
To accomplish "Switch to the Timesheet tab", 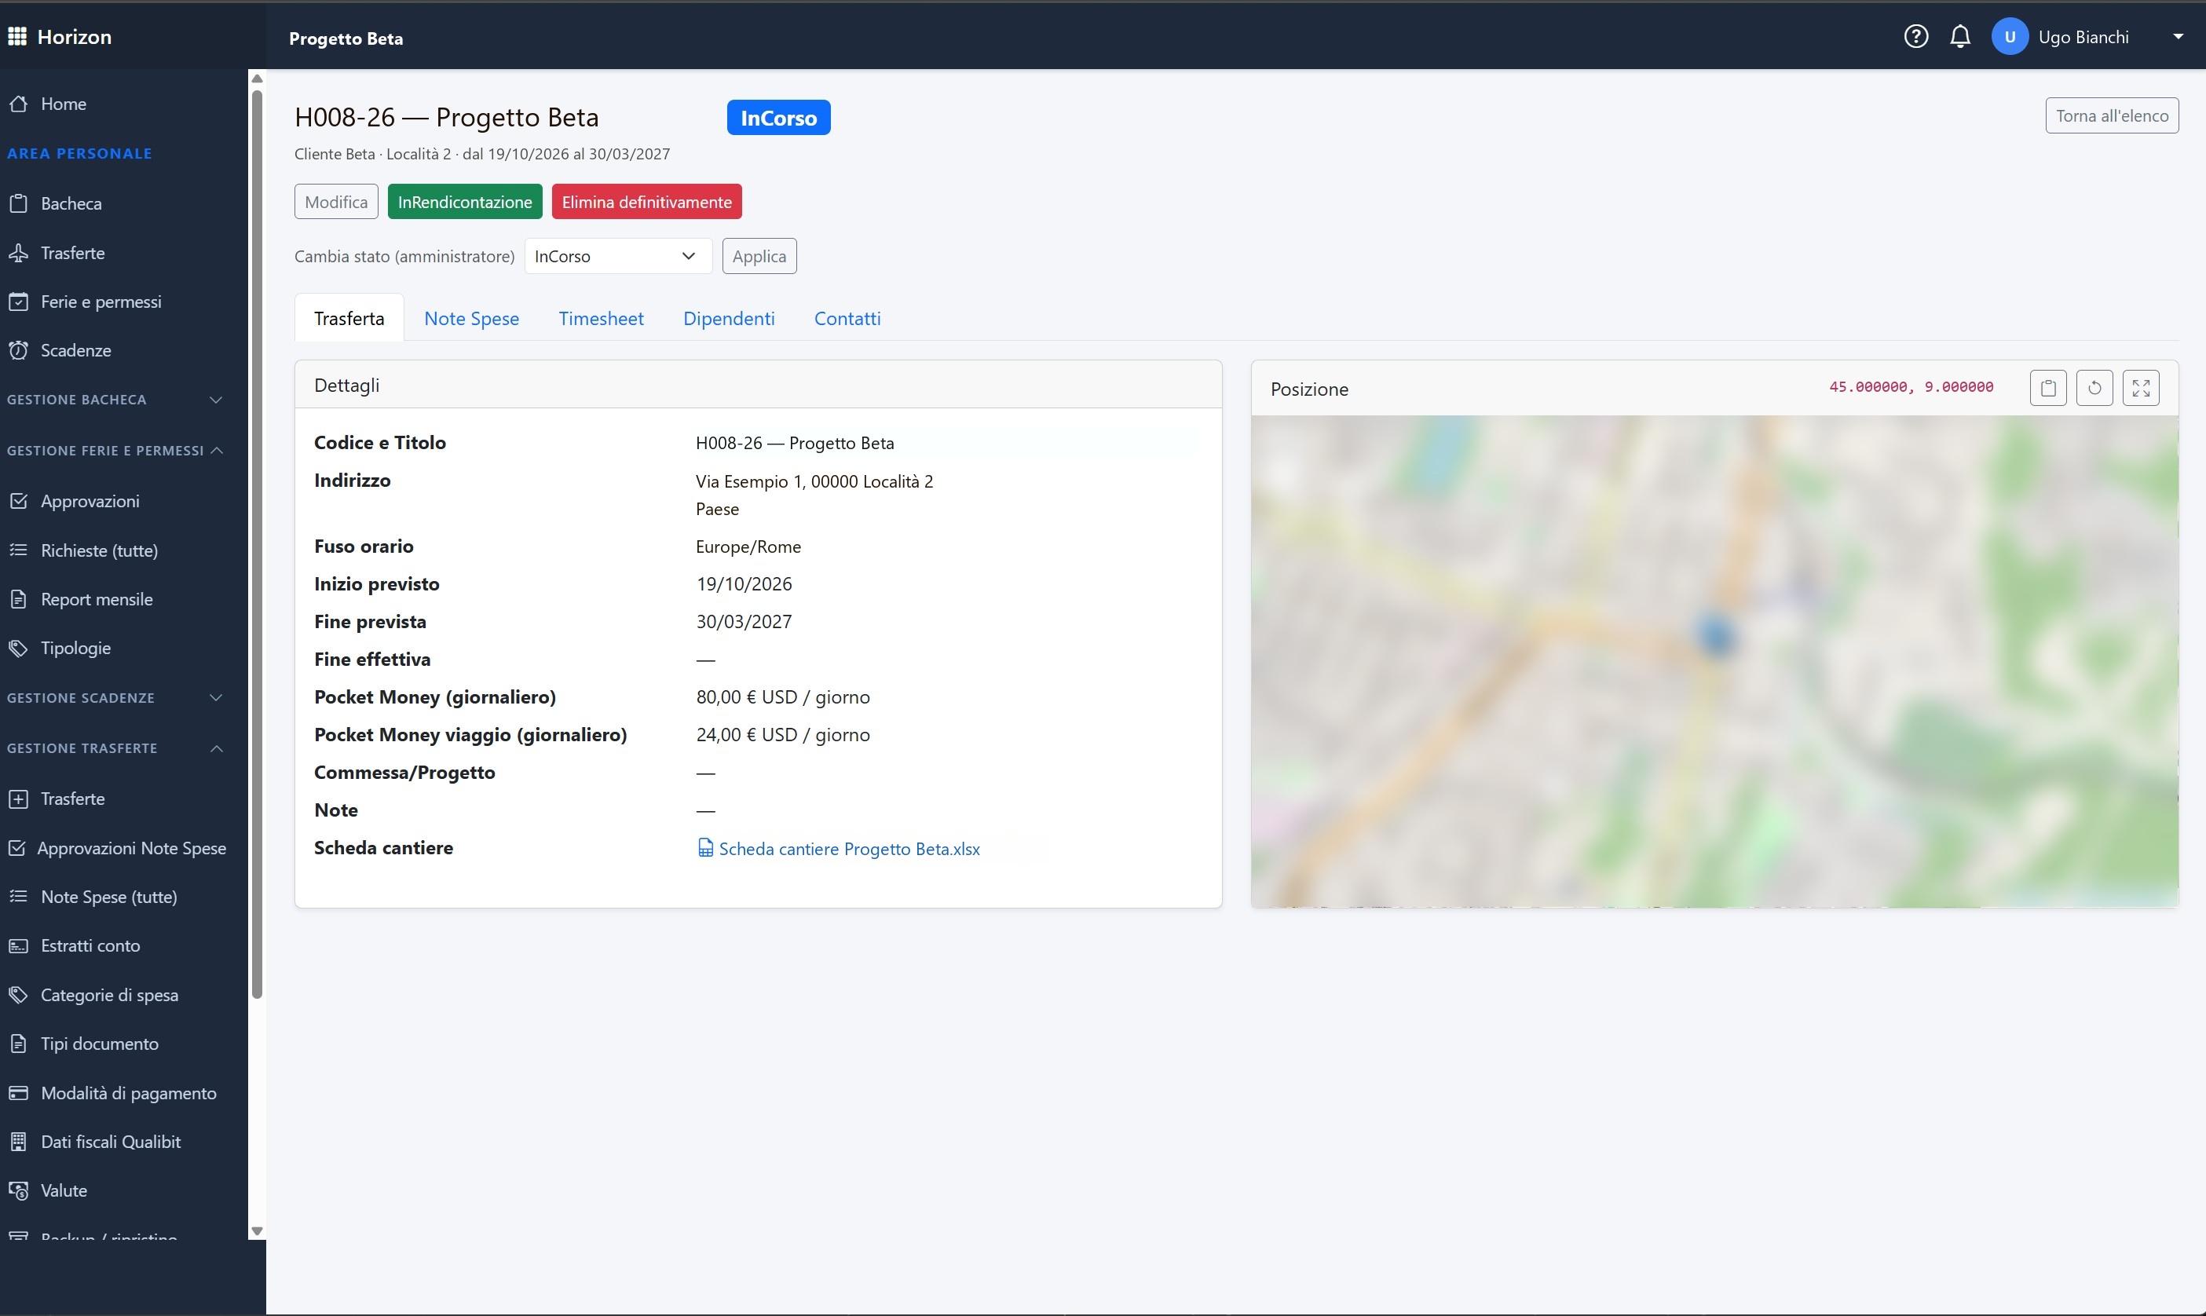I will 600,318.
